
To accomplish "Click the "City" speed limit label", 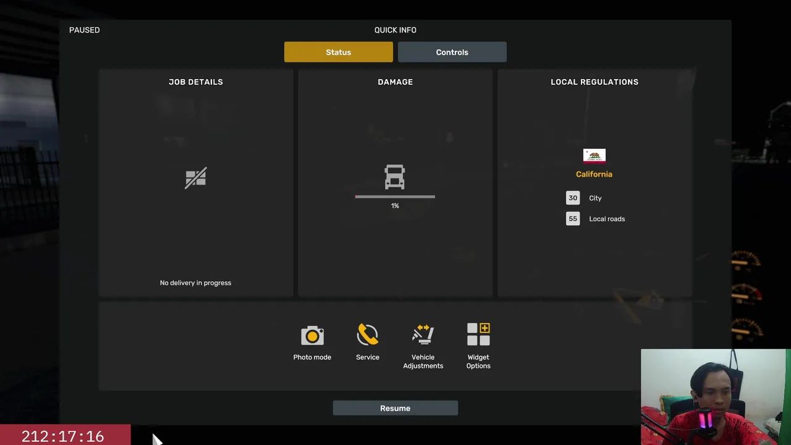I will (595, 198).
